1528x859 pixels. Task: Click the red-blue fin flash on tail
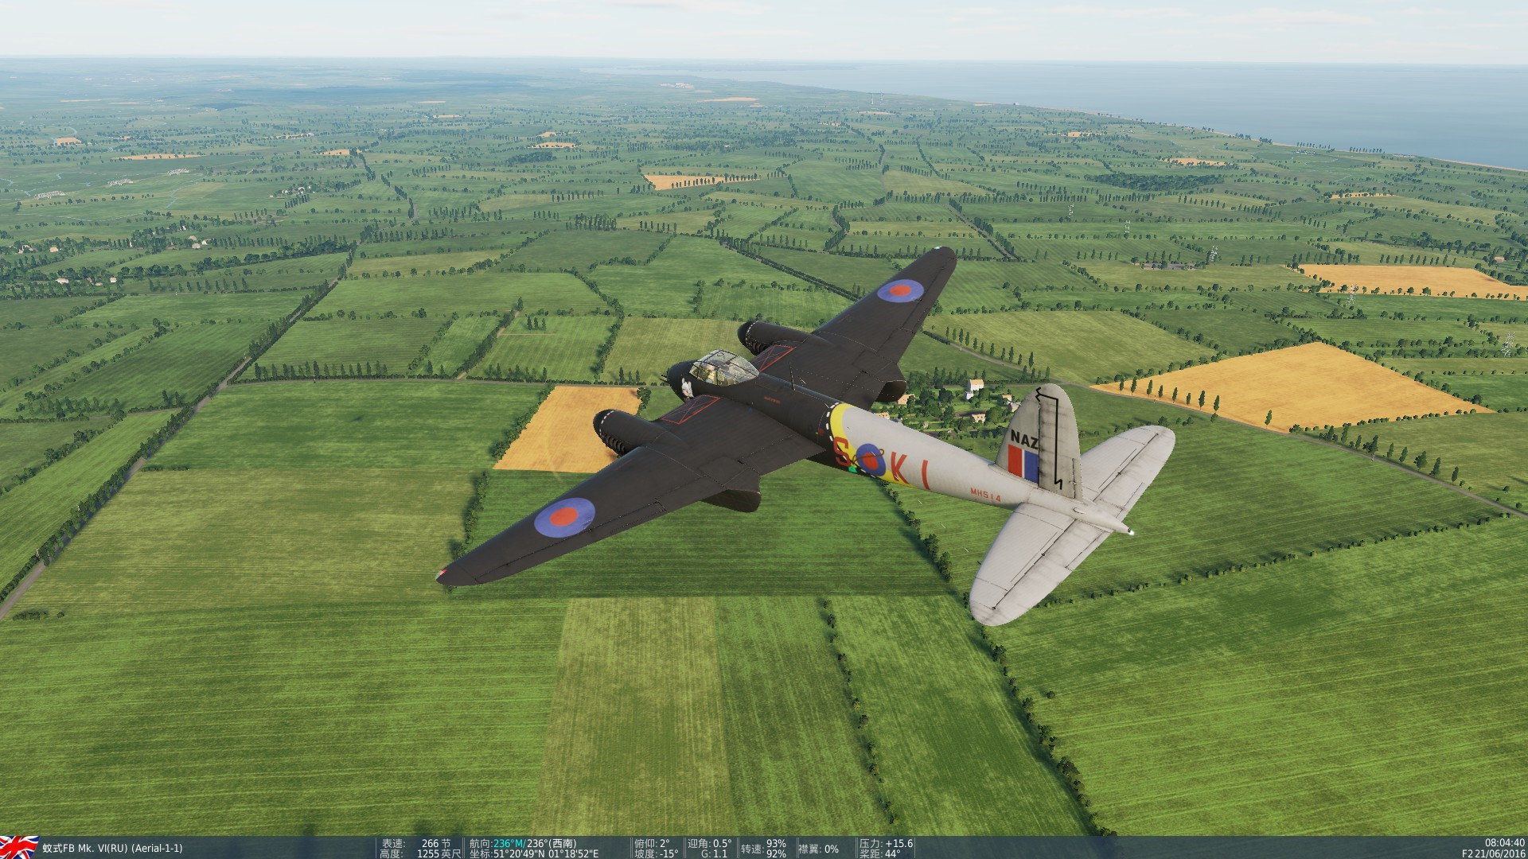(1023, 463)
